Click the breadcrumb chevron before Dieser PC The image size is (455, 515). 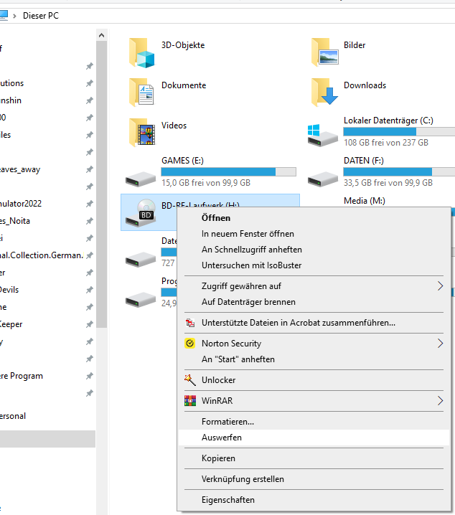click(x=14, y=16)
